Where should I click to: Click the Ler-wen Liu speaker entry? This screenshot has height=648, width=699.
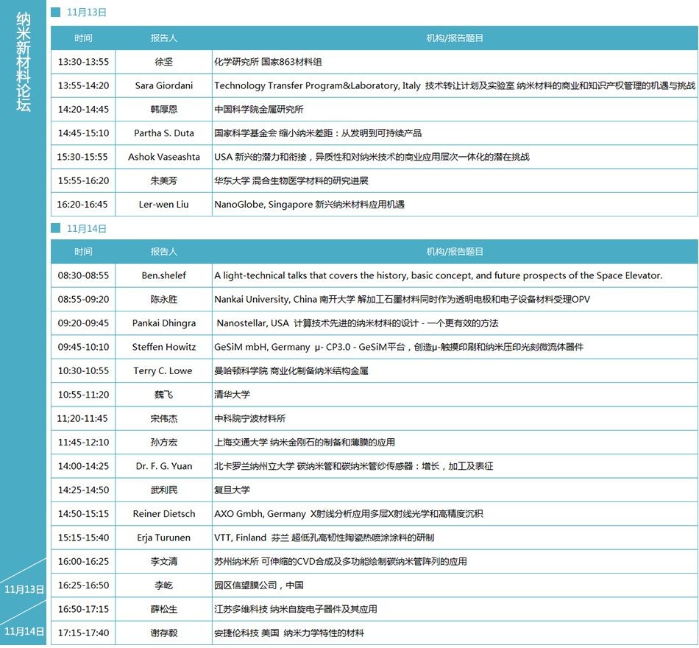tap(163, 204)
